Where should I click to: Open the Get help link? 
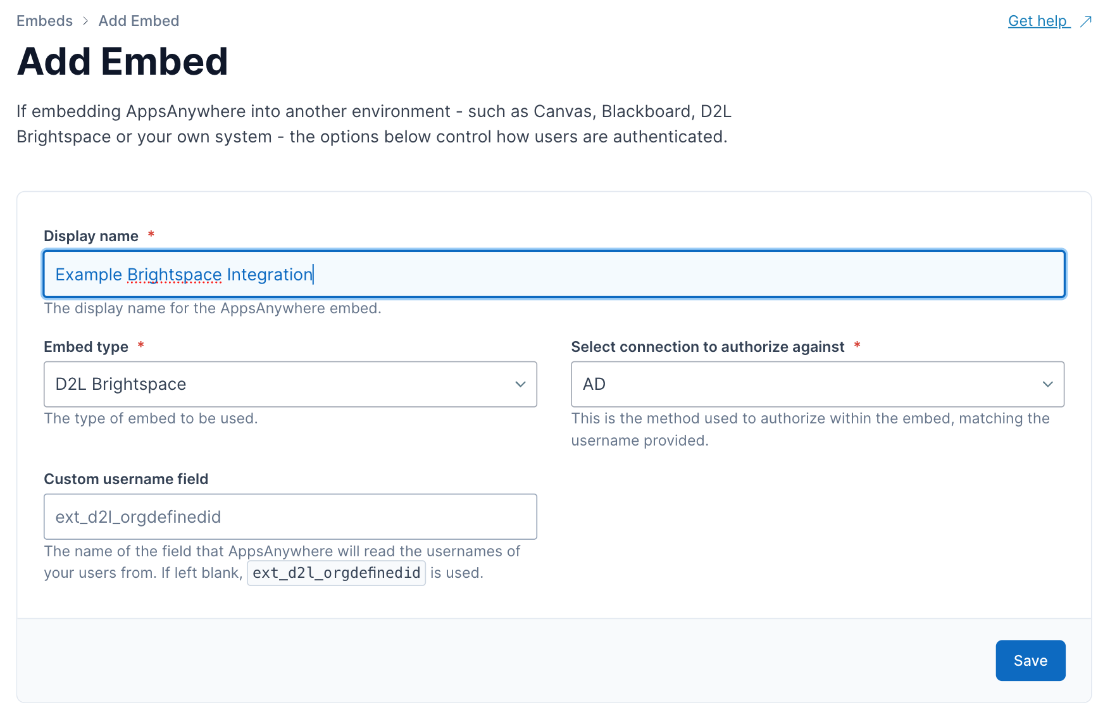(x=1038, y=21)
